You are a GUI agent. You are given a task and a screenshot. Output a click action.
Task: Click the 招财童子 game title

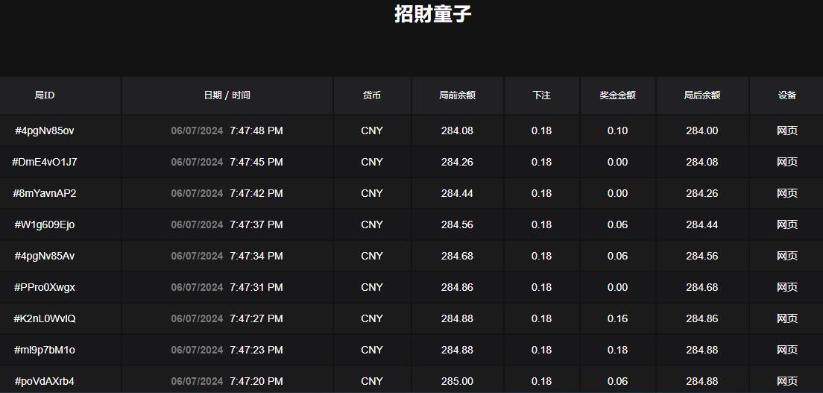pyautogui.click(x=432, y=14)
